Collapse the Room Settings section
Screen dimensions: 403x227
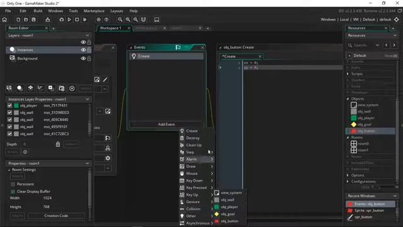9,170
